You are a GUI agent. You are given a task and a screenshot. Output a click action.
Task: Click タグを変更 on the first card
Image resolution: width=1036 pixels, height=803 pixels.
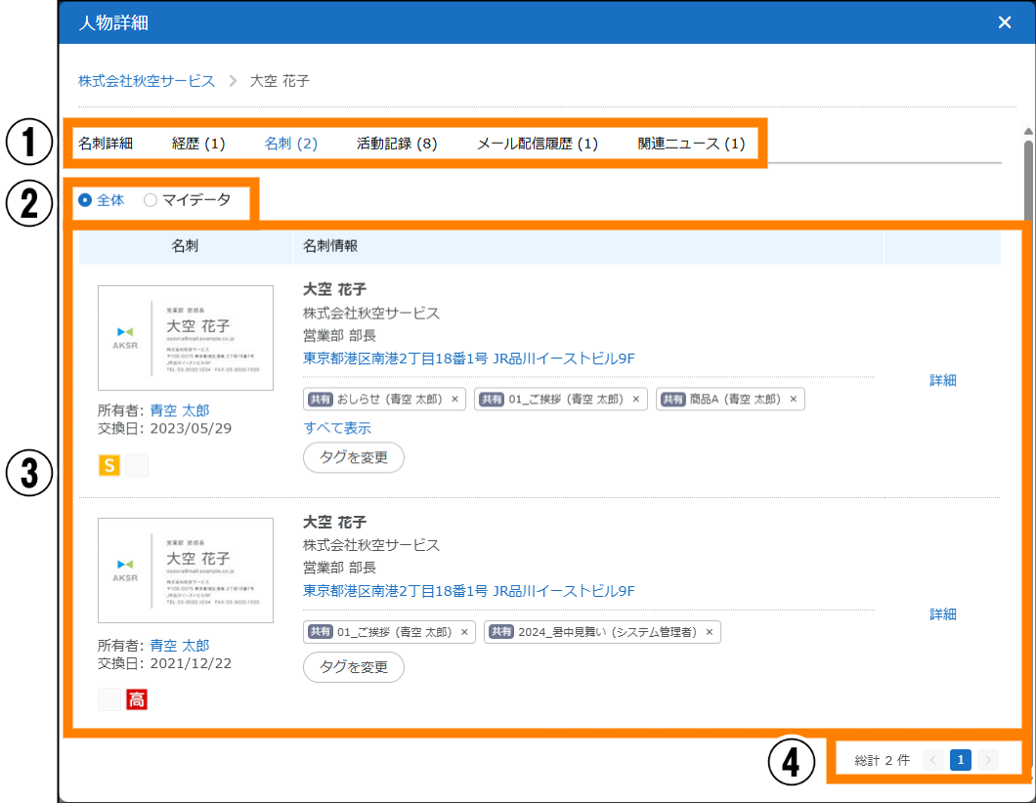(x=353, y=457)
